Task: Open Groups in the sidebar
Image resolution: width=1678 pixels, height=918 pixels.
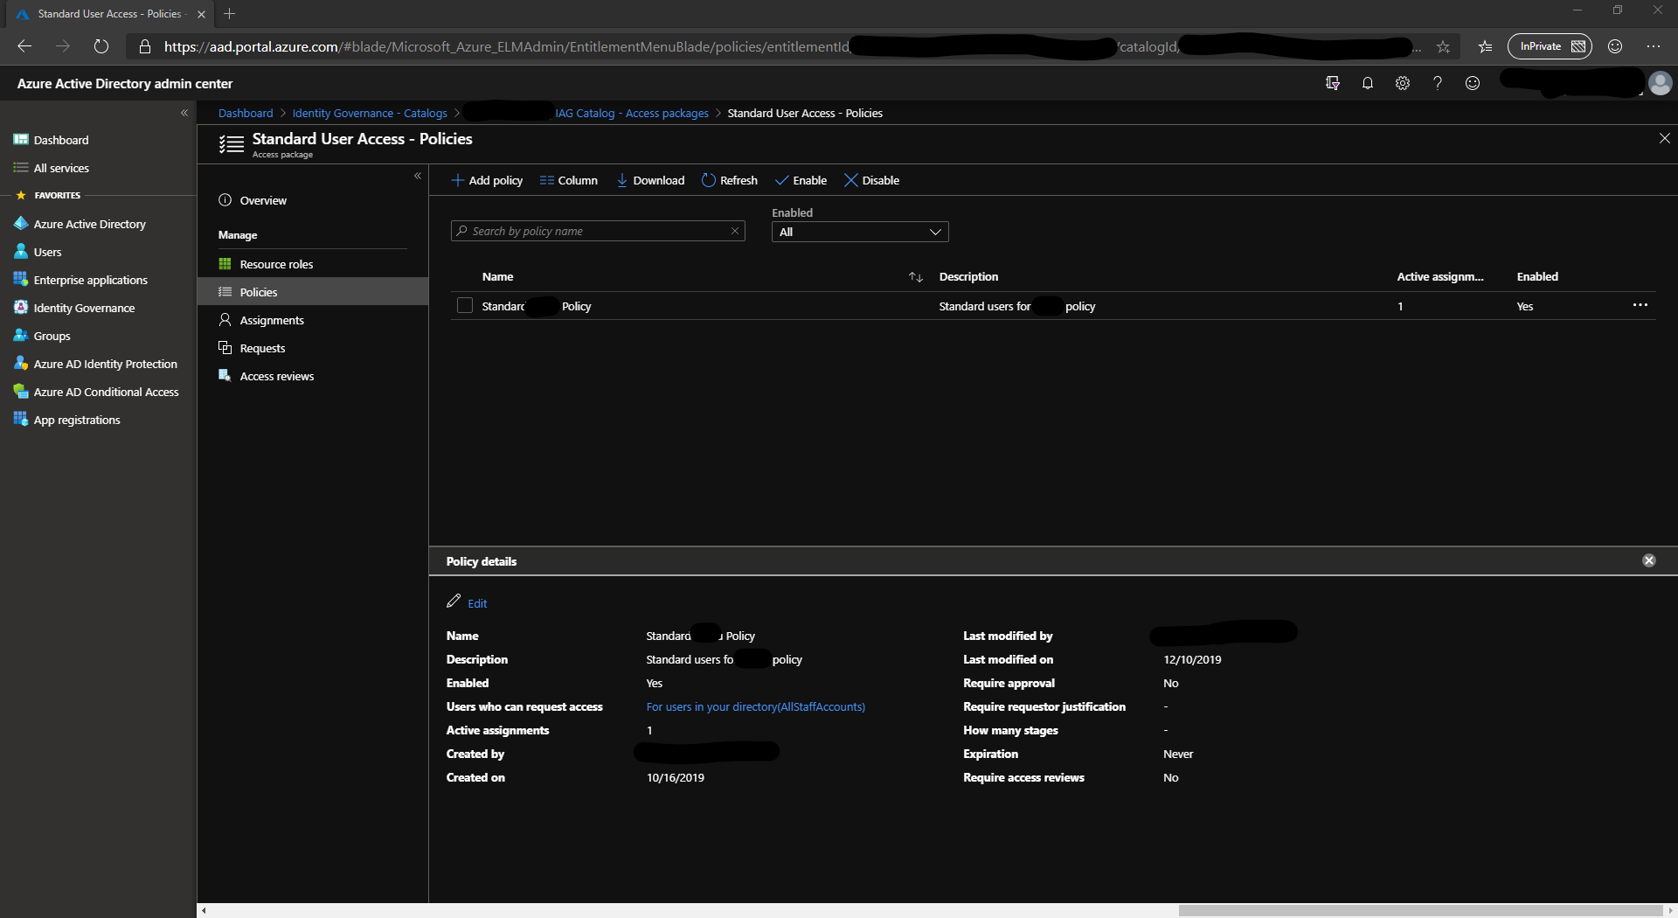Action: [x=52, y=336]
